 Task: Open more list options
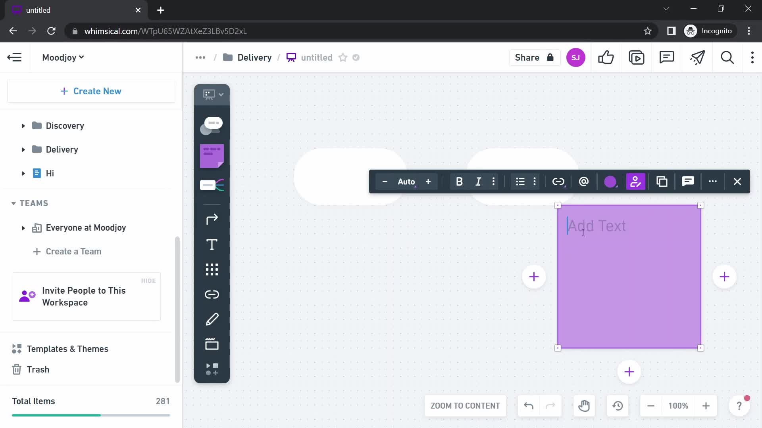[x=535, y=182]
